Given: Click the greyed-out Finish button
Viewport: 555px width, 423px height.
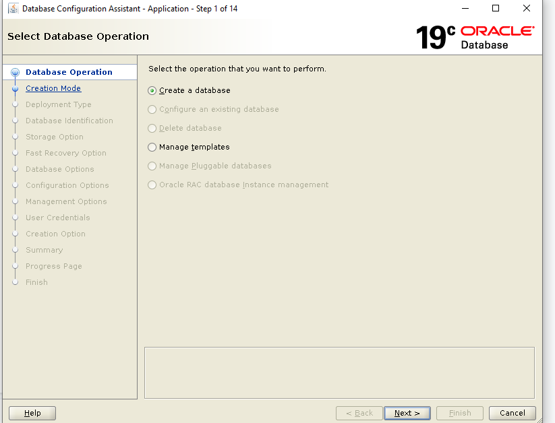Looking at the screenshot, I should [460, 413].
